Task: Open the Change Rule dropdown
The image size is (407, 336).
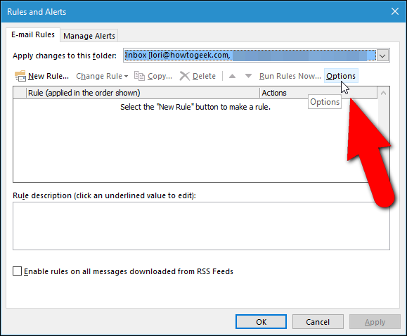Action: point(102,76)
